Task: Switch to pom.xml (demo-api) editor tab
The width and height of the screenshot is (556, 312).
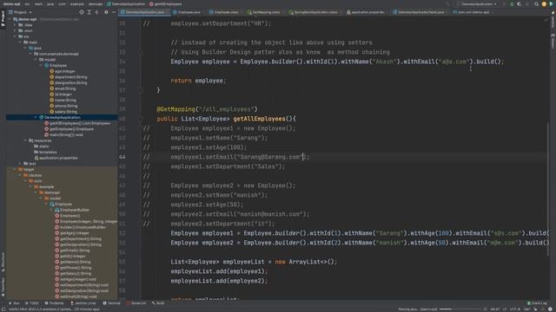Action: pos(473,12)
